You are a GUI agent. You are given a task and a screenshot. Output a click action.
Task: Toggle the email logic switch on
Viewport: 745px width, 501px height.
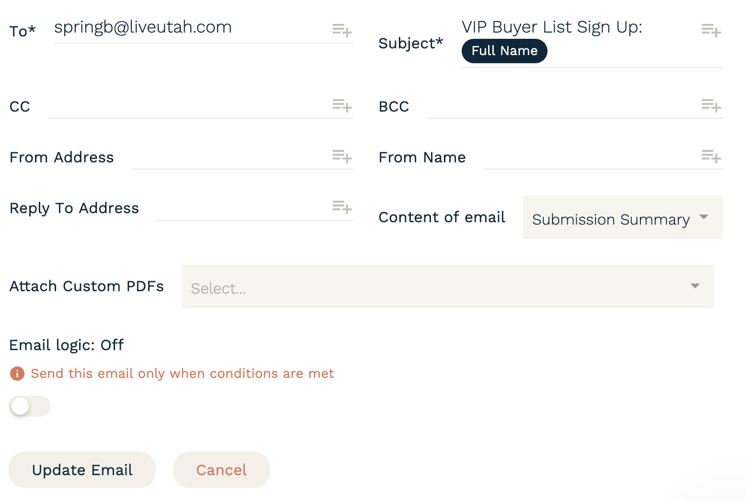[x=30, y=406]
